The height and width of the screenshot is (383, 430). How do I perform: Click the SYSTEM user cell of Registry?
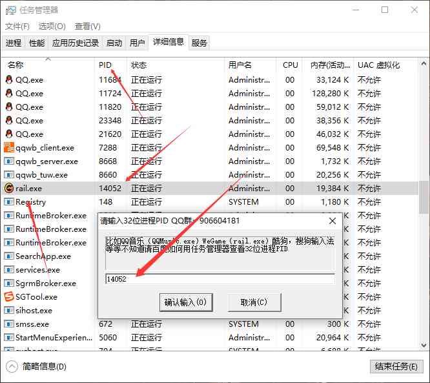(x=243, y=202)
